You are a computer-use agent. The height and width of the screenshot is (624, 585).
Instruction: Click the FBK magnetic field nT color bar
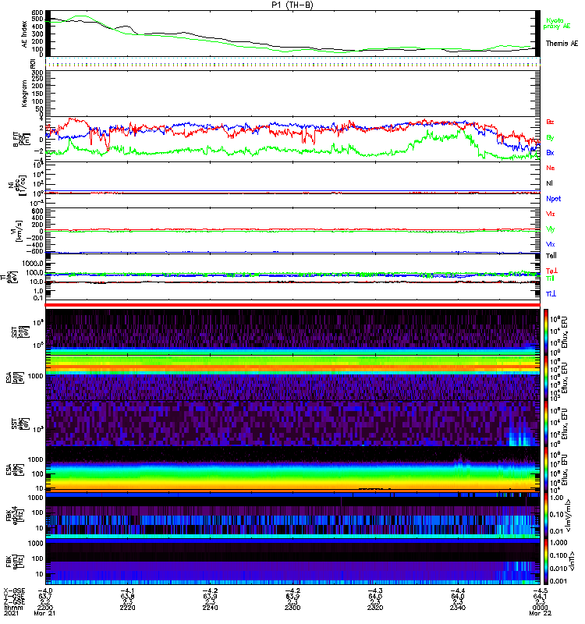point(545,561)
